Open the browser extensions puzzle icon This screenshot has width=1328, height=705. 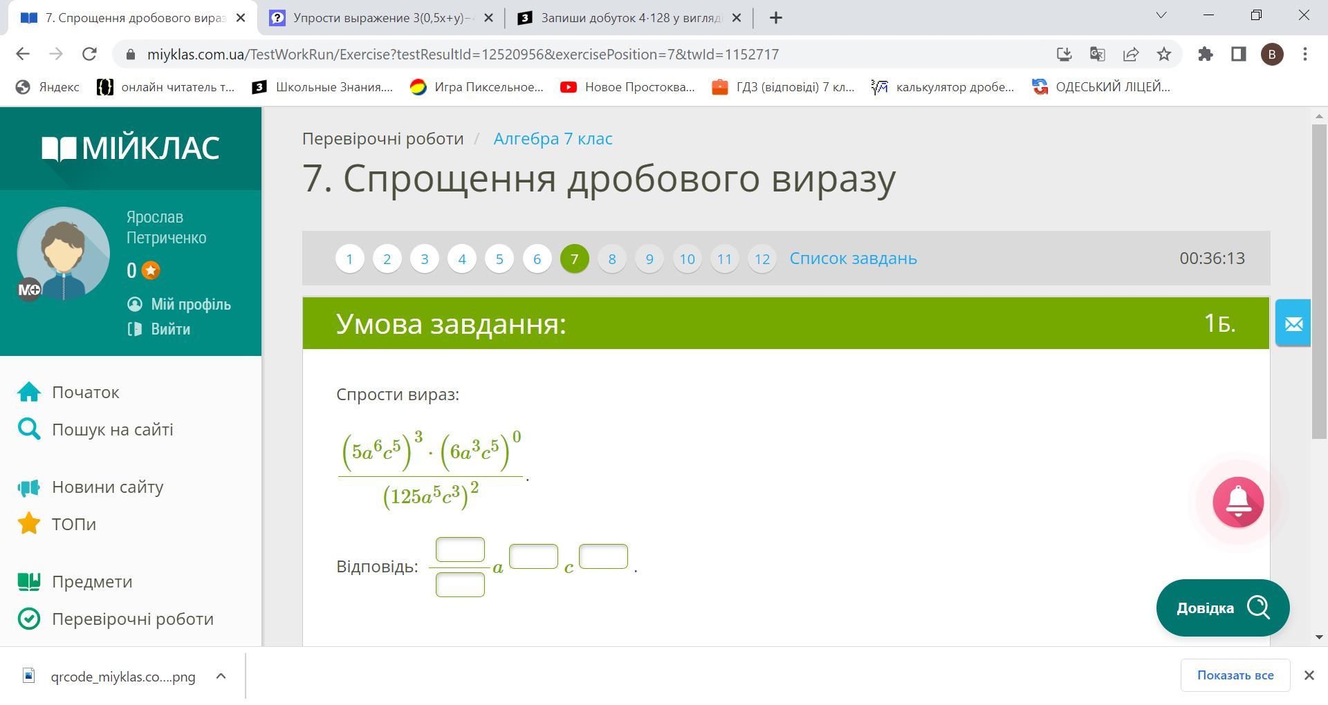(x=1206, y=54)
